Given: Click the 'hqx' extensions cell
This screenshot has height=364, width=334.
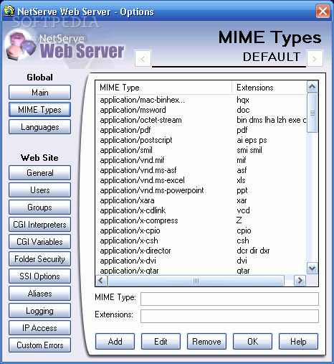Looking at the screenshot, I should point(243,100).
